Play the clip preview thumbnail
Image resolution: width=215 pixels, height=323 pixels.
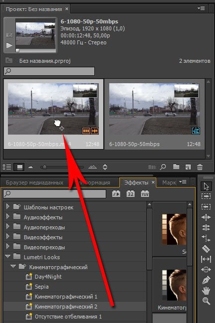[9, 45]
